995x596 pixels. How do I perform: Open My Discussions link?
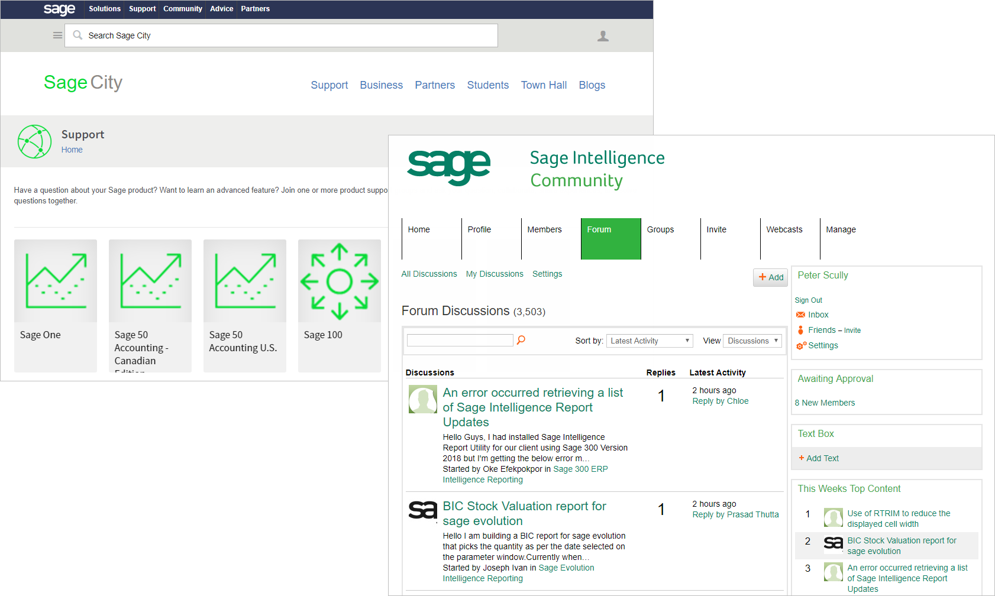(495, 274)
